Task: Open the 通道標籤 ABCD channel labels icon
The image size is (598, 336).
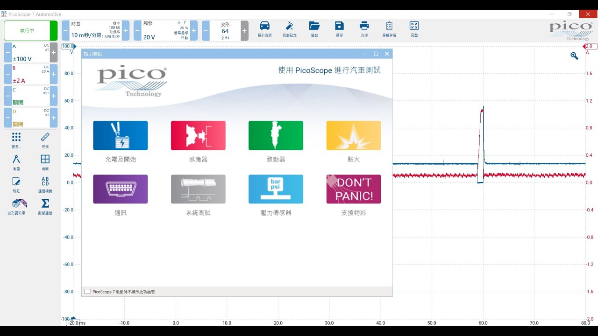Action: pos(45,184)
